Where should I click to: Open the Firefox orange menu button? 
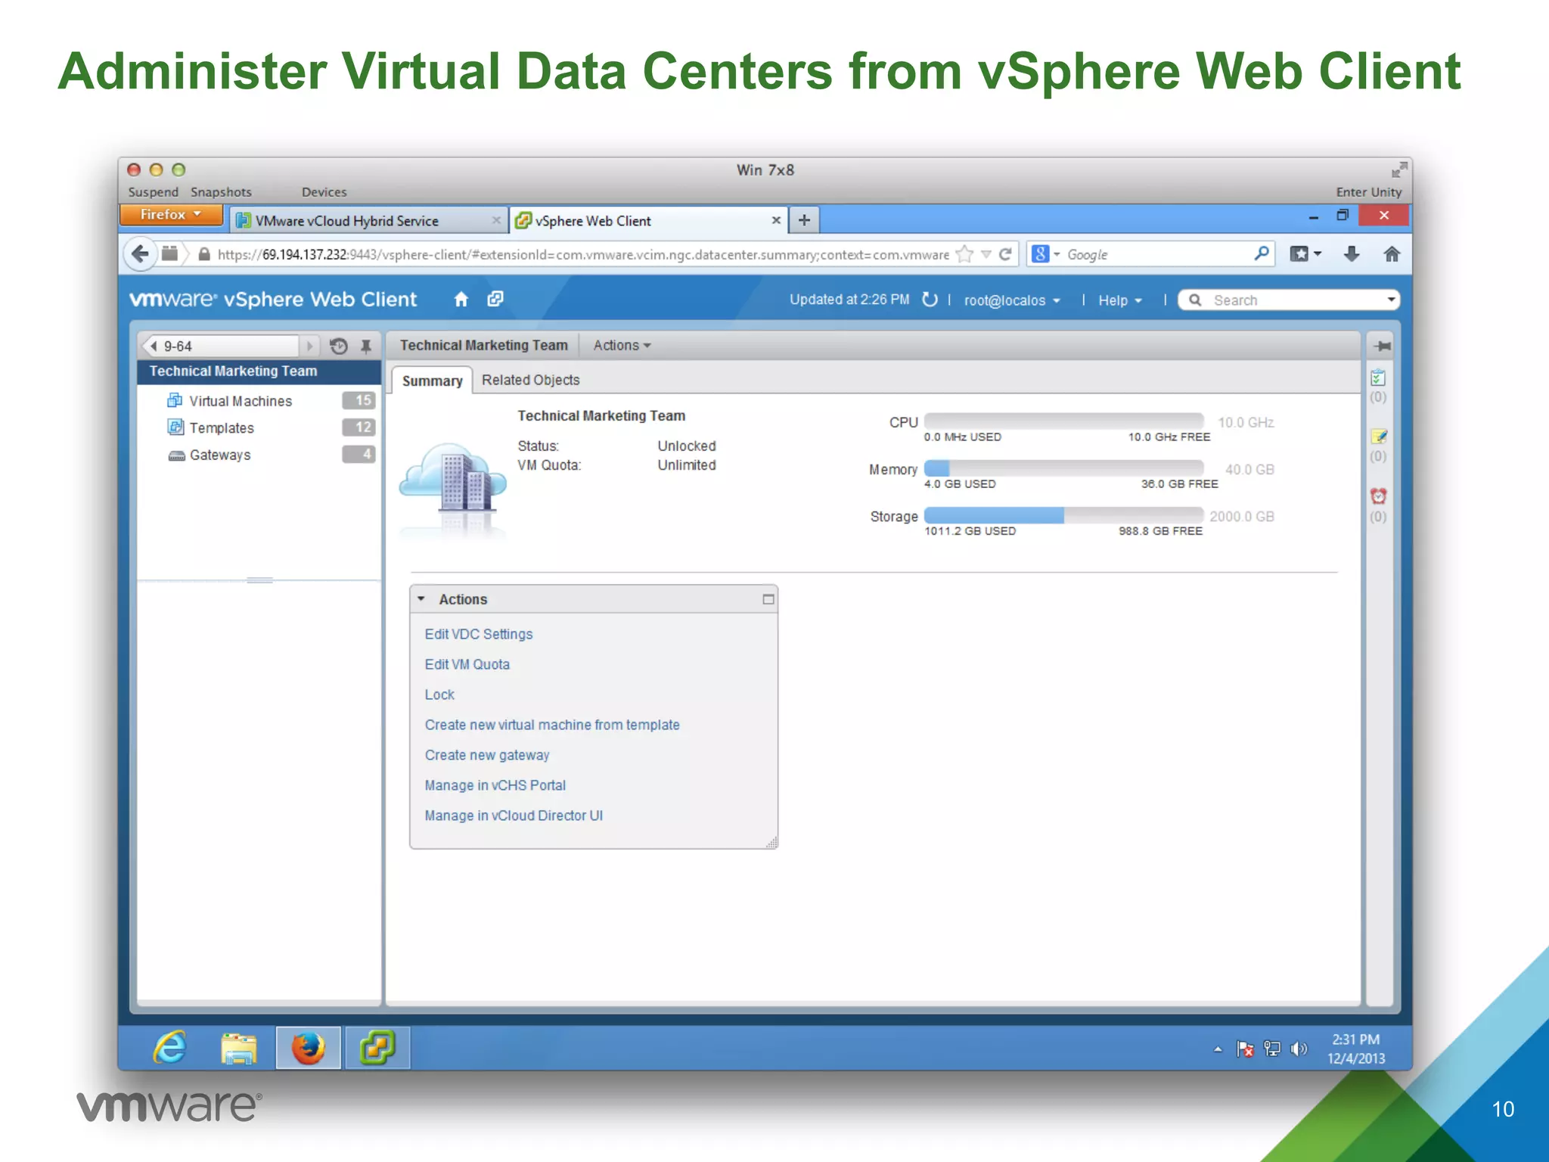[x=172, y=215]
